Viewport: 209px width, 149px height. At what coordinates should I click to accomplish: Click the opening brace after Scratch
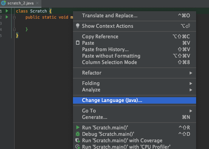coord(50,11)
